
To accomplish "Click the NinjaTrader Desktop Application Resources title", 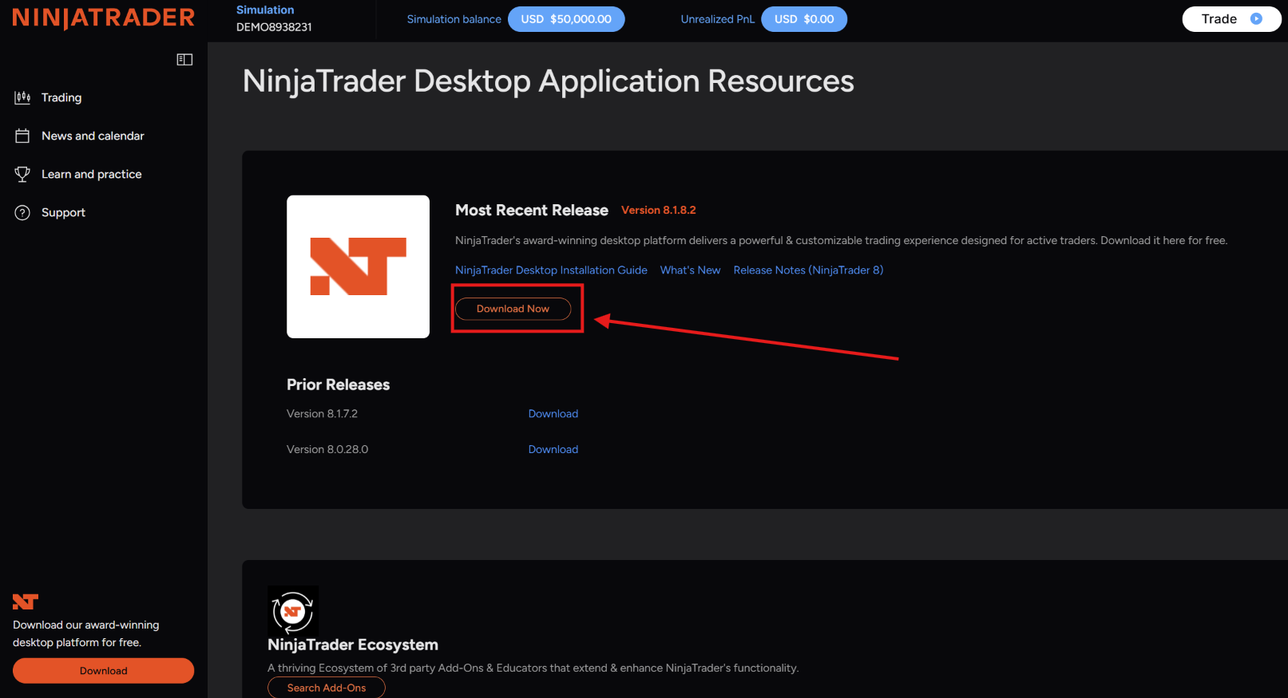I will point(549,81).
